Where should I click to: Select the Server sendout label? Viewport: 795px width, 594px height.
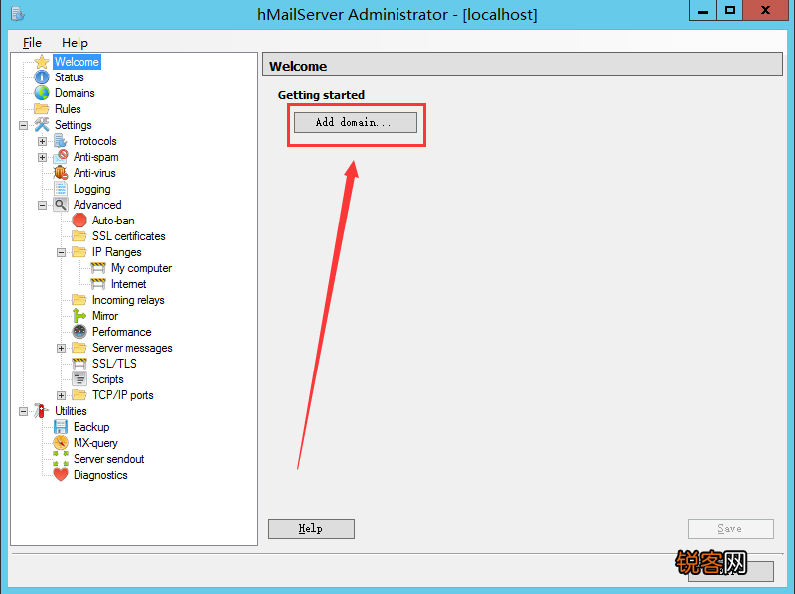(108, 459)
